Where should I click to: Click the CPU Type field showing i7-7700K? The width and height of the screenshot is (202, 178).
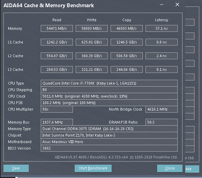pyautogui.click(x=109, y=83)
